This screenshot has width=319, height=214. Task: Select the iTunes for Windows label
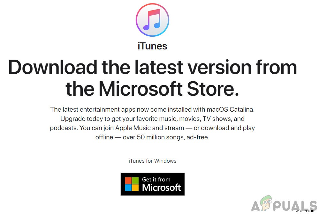tap(152, 161)
